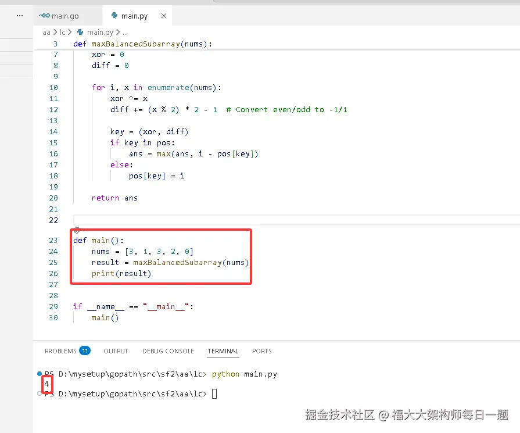520x433 pixels.
Task: Expand the breadcrumb ellipsis symbol list
Action: [x=125, y=33]
